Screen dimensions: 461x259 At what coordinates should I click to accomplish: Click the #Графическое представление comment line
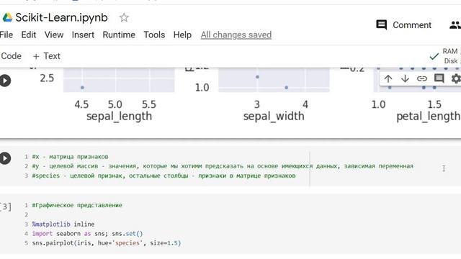coord(77,205)
